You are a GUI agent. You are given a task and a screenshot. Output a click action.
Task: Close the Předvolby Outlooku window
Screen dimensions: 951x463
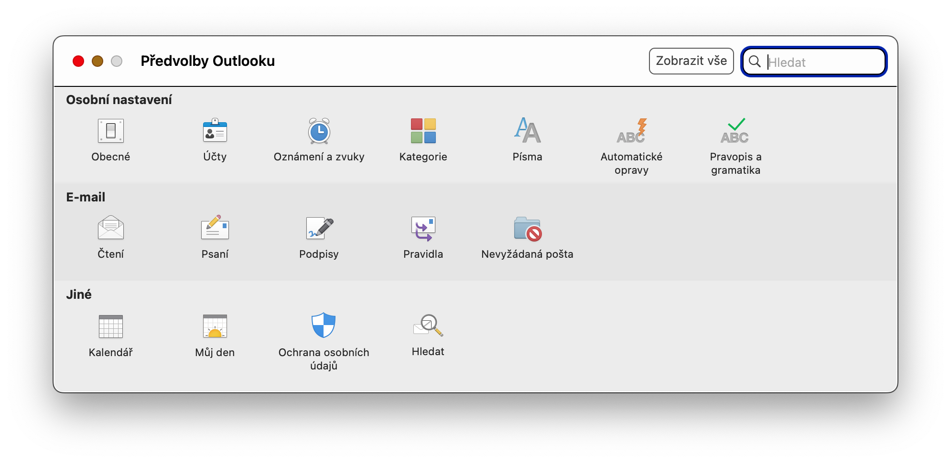[x=78, y=61]
